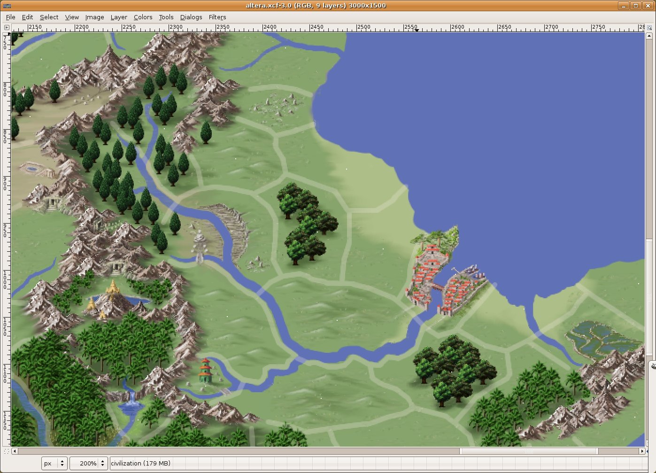
Task: Open the File menu
Action: click(10, 17)
